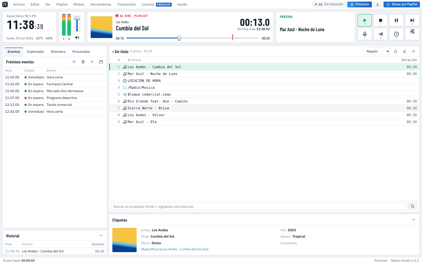Click the Etiquetas album cover thumbnail

[x=124, y=240]
